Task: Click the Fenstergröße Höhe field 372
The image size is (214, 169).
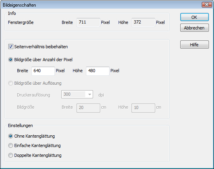Action: (143, 22)
